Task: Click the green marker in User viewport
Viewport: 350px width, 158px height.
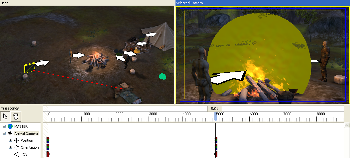Action: [x=162, y=77]
